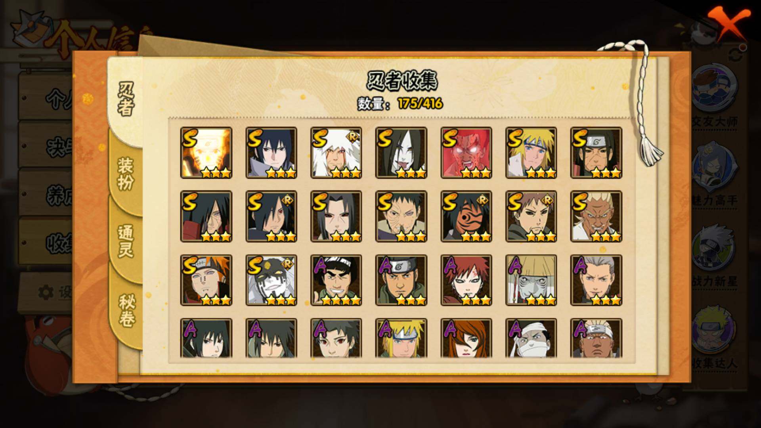Open the red-skinned Might Guy S-rank portrait
The height and width of the screenshot is (428, 761).
(x=466, y=153)
